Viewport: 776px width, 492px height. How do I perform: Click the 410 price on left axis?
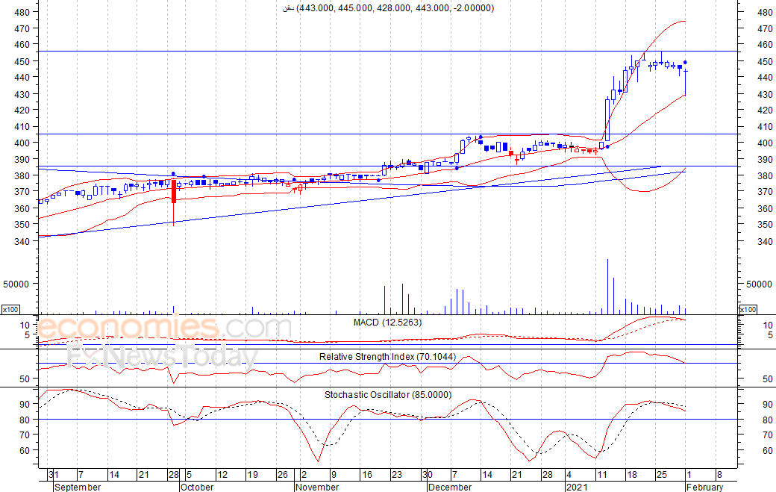(x=22, y=126)
